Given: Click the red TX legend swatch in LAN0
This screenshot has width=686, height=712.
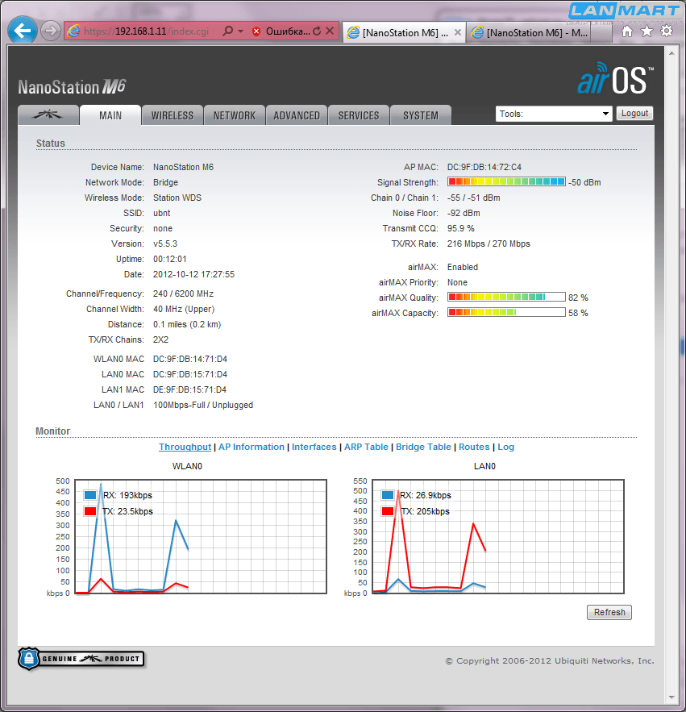Looking at the screenshot, I should point(388,511).
